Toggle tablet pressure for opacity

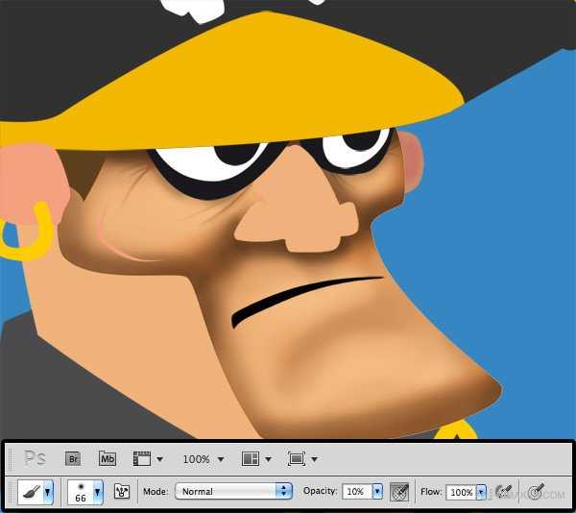[400, 492]
